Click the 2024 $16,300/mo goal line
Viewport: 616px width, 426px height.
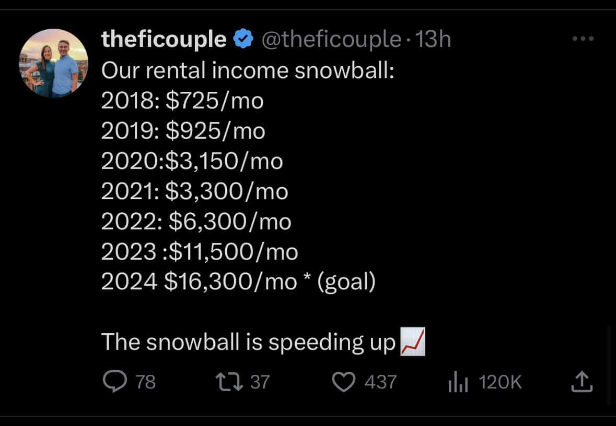click(238, 282)
